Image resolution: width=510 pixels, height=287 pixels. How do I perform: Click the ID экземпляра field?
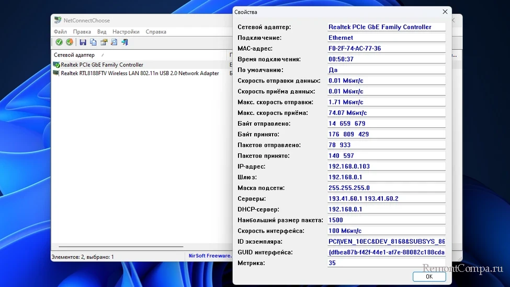(x=387, y=241)
